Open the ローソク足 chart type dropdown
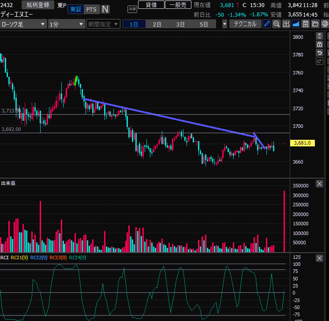Image resolution: width=329 pixels, height=321 pixels. pyautogui.click(x=23, y=24)
